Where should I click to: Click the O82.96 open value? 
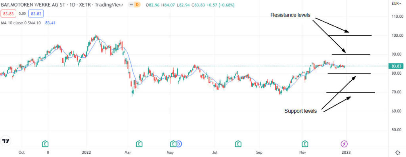(x=153, y=5)
